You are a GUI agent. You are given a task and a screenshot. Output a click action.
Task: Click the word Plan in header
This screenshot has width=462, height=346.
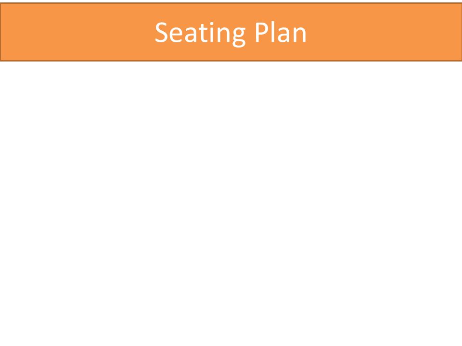tap(281, 32)
